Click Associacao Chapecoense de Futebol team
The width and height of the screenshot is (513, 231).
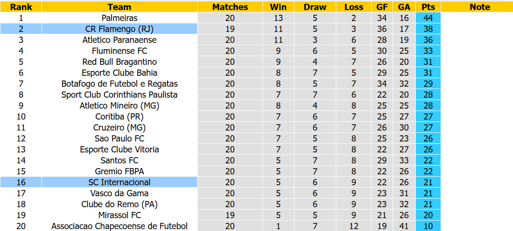click(x=120, y=226)
